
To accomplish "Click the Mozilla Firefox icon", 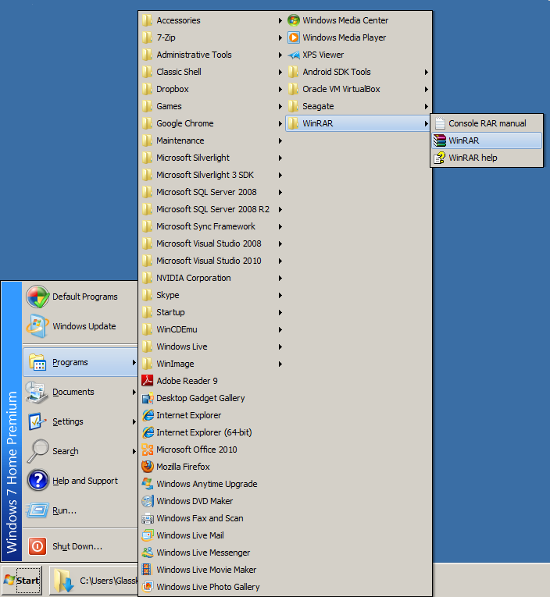I will point(148,467).
